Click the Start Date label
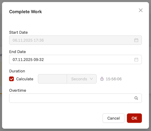The image size is (151, 131). pos(19,32)
